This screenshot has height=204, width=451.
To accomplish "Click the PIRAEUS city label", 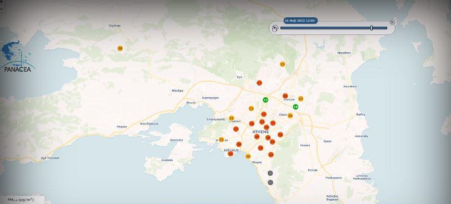I will click(x=232, y=150).
